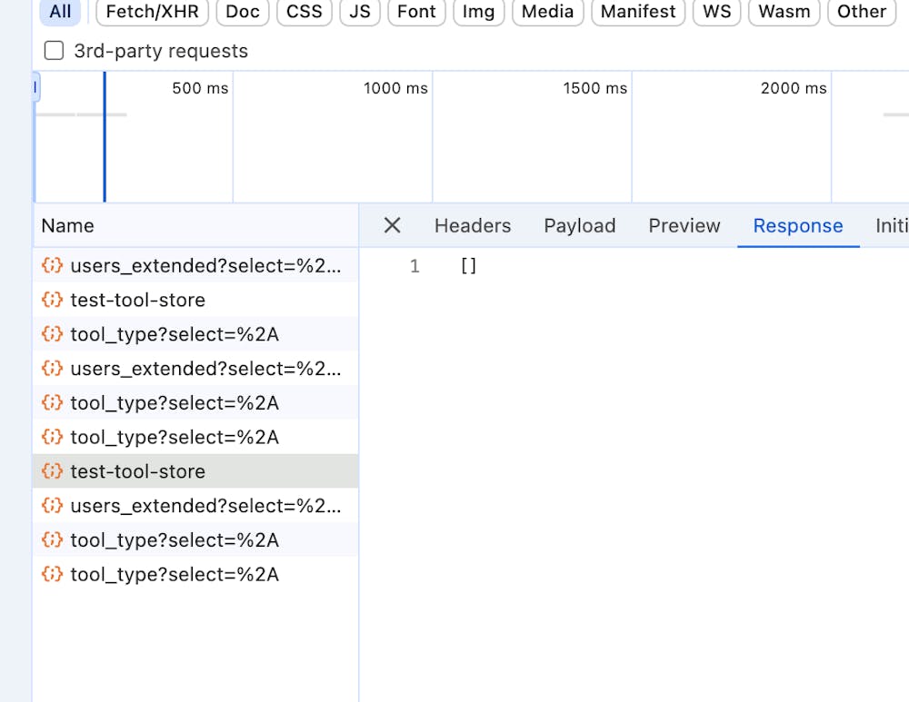Click the first users_extended request icon

pos(53,265)
